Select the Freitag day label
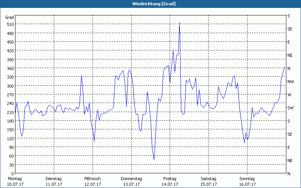Image resolution: width=301 pixels, height=188 pixels. pyautogui.click(x=170, y=179)
